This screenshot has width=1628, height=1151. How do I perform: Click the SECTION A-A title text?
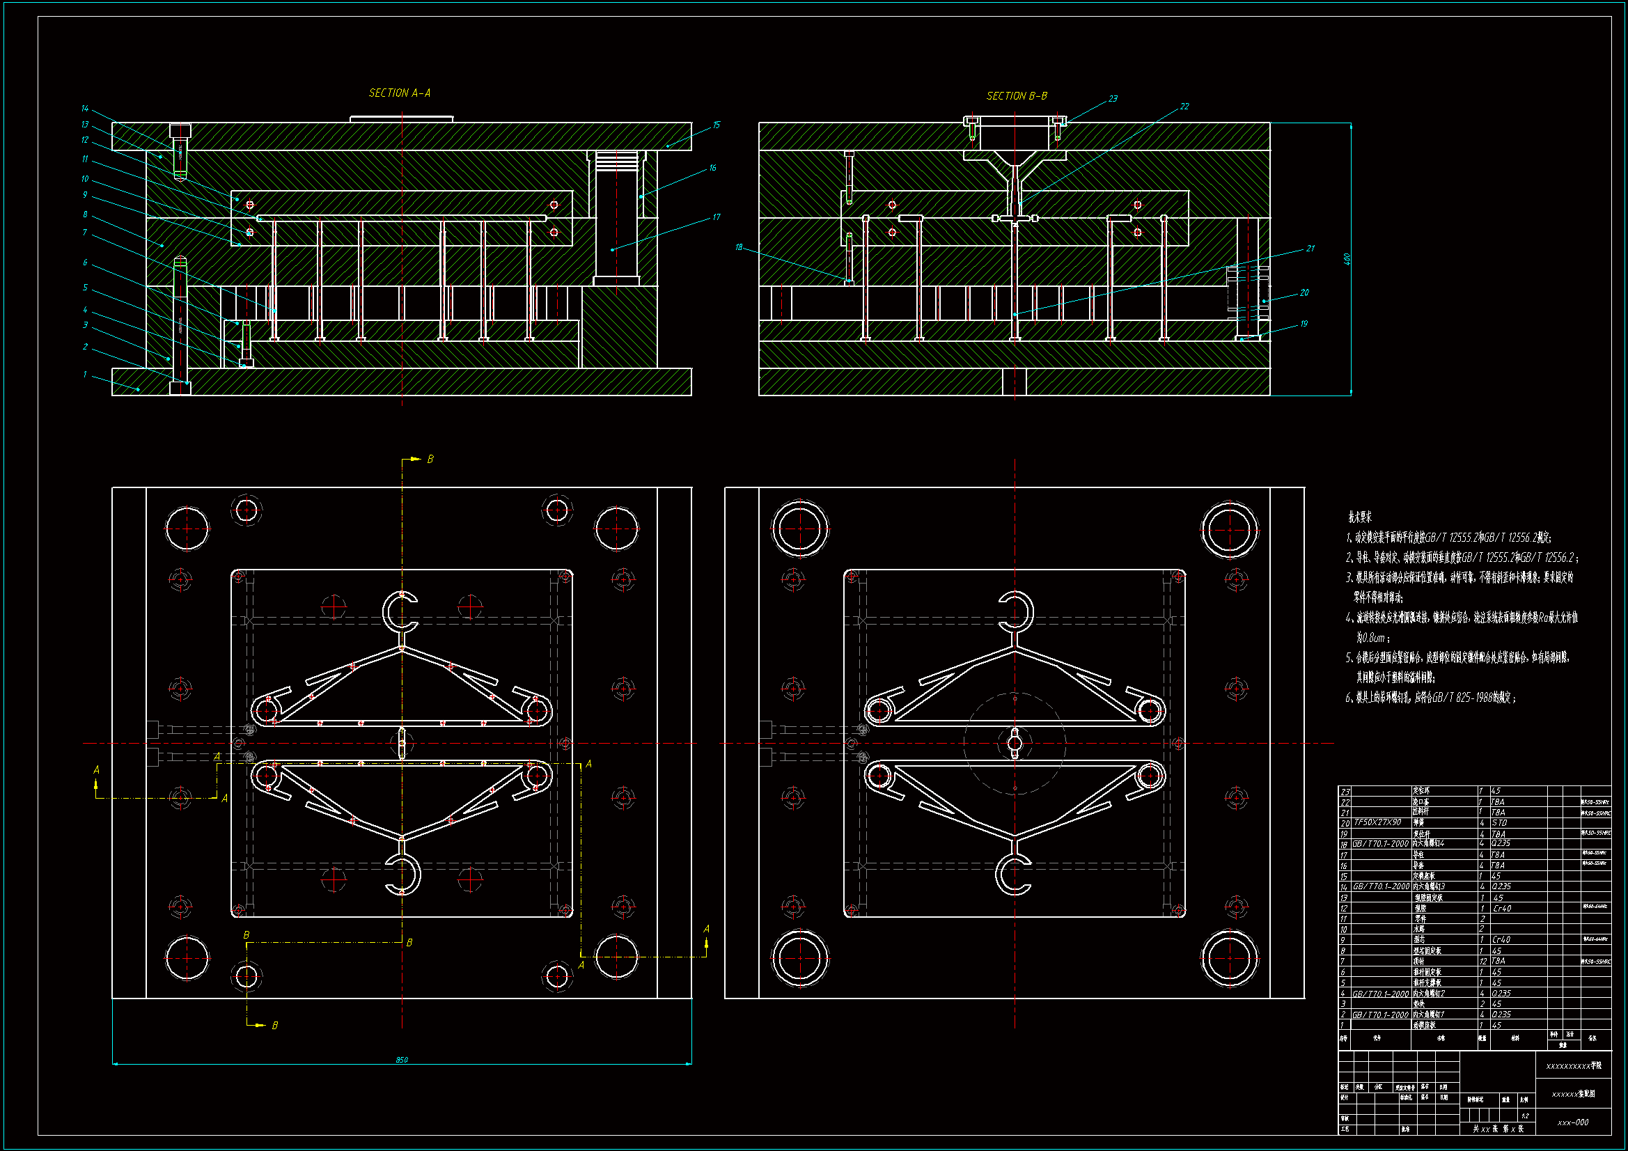[399, 93]
